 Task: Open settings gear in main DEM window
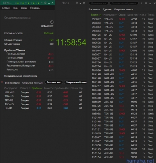(45, 3)
